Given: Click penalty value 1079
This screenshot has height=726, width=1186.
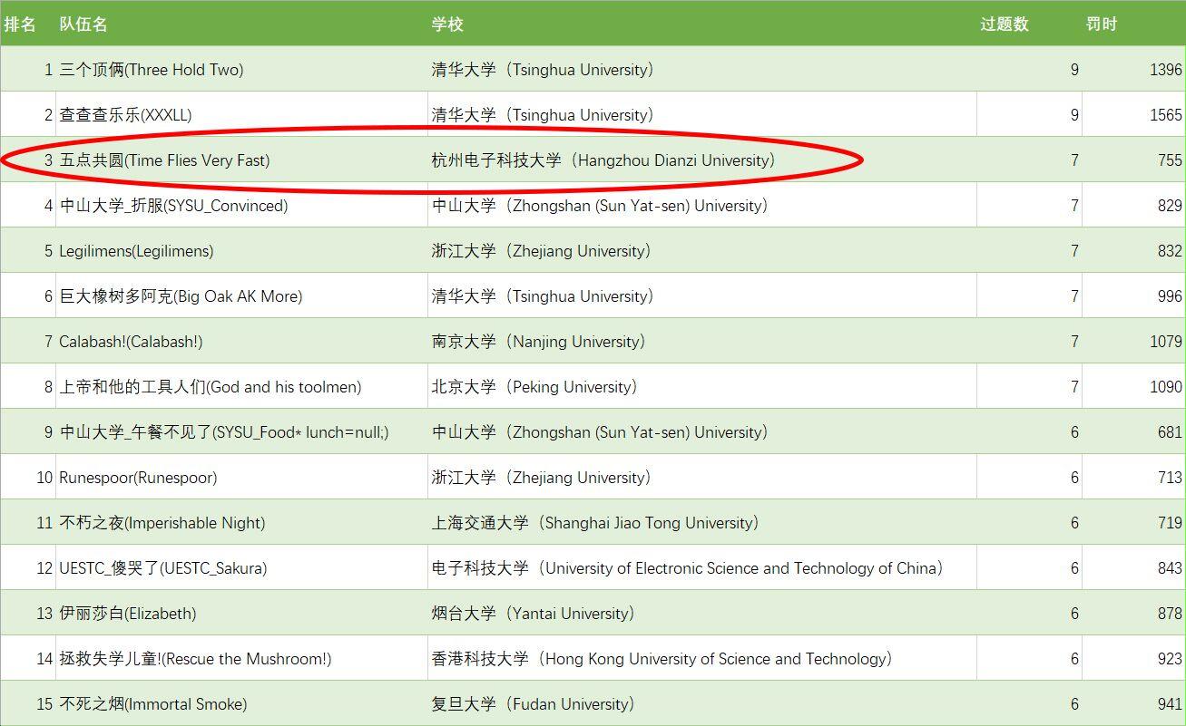Looking at the screenshot, I should [1166, 342].
